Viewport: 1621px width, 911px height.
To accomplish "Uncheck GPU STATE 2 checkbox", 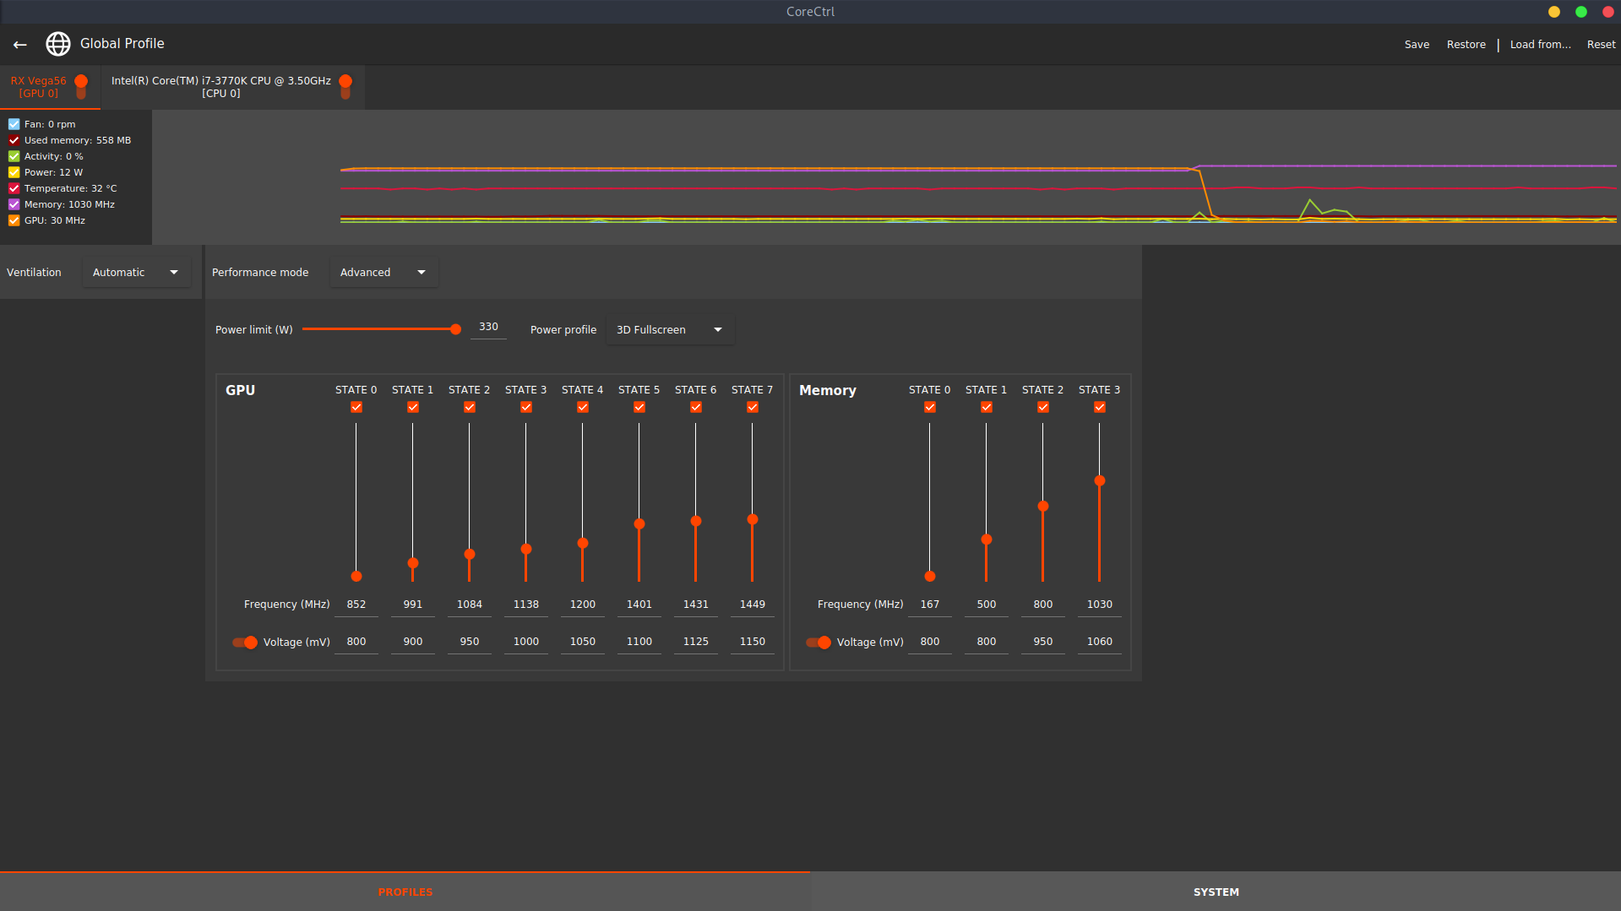I will pyautogui.click(x=470, y=407).
